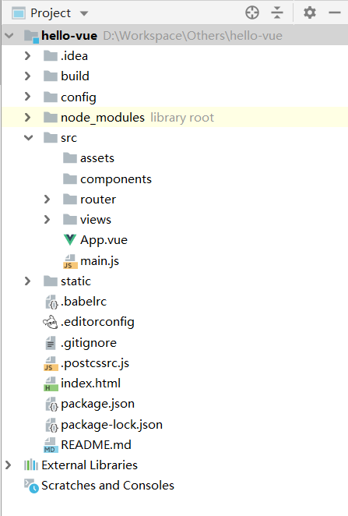This screenshot has width=348, height=516.
Task: Expand the node_modules folder
Action: 27,117
